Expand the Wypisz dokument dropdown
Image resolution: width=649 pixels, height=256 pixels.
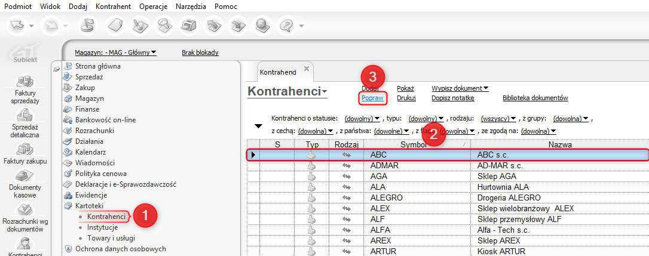tap(460, 88)
